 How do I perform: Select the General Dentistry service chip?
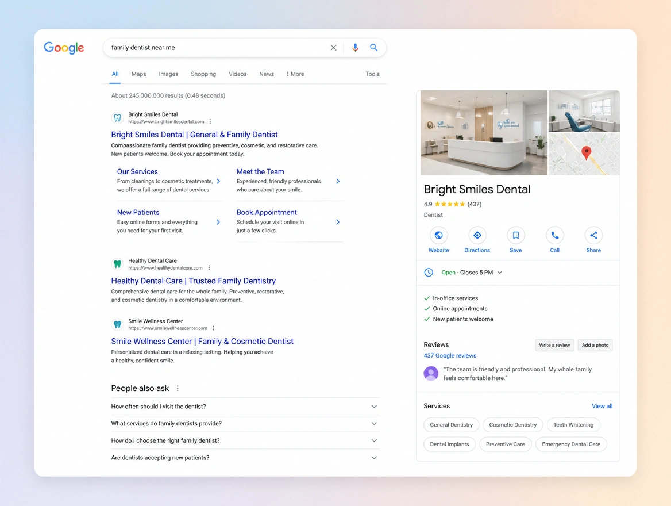(451, 425)
